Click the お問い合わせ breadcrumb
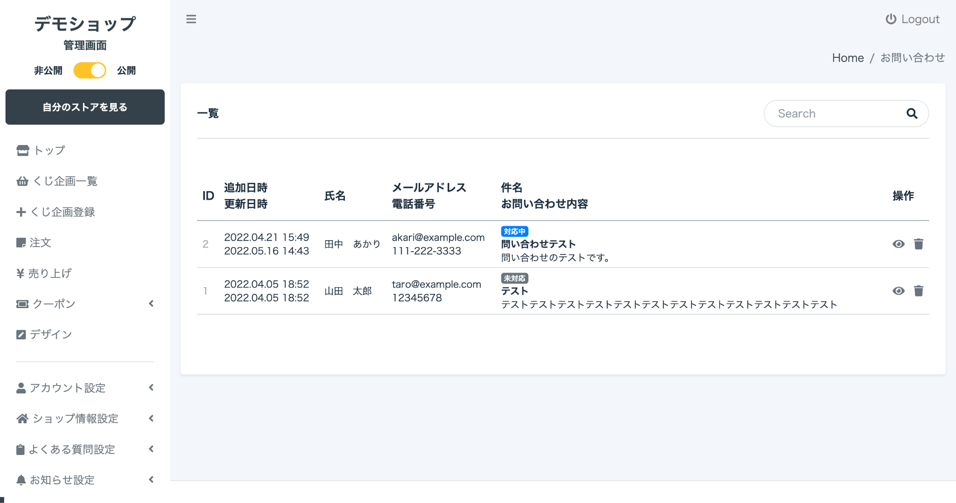956x503 pixels. click(x=913, y=58)
